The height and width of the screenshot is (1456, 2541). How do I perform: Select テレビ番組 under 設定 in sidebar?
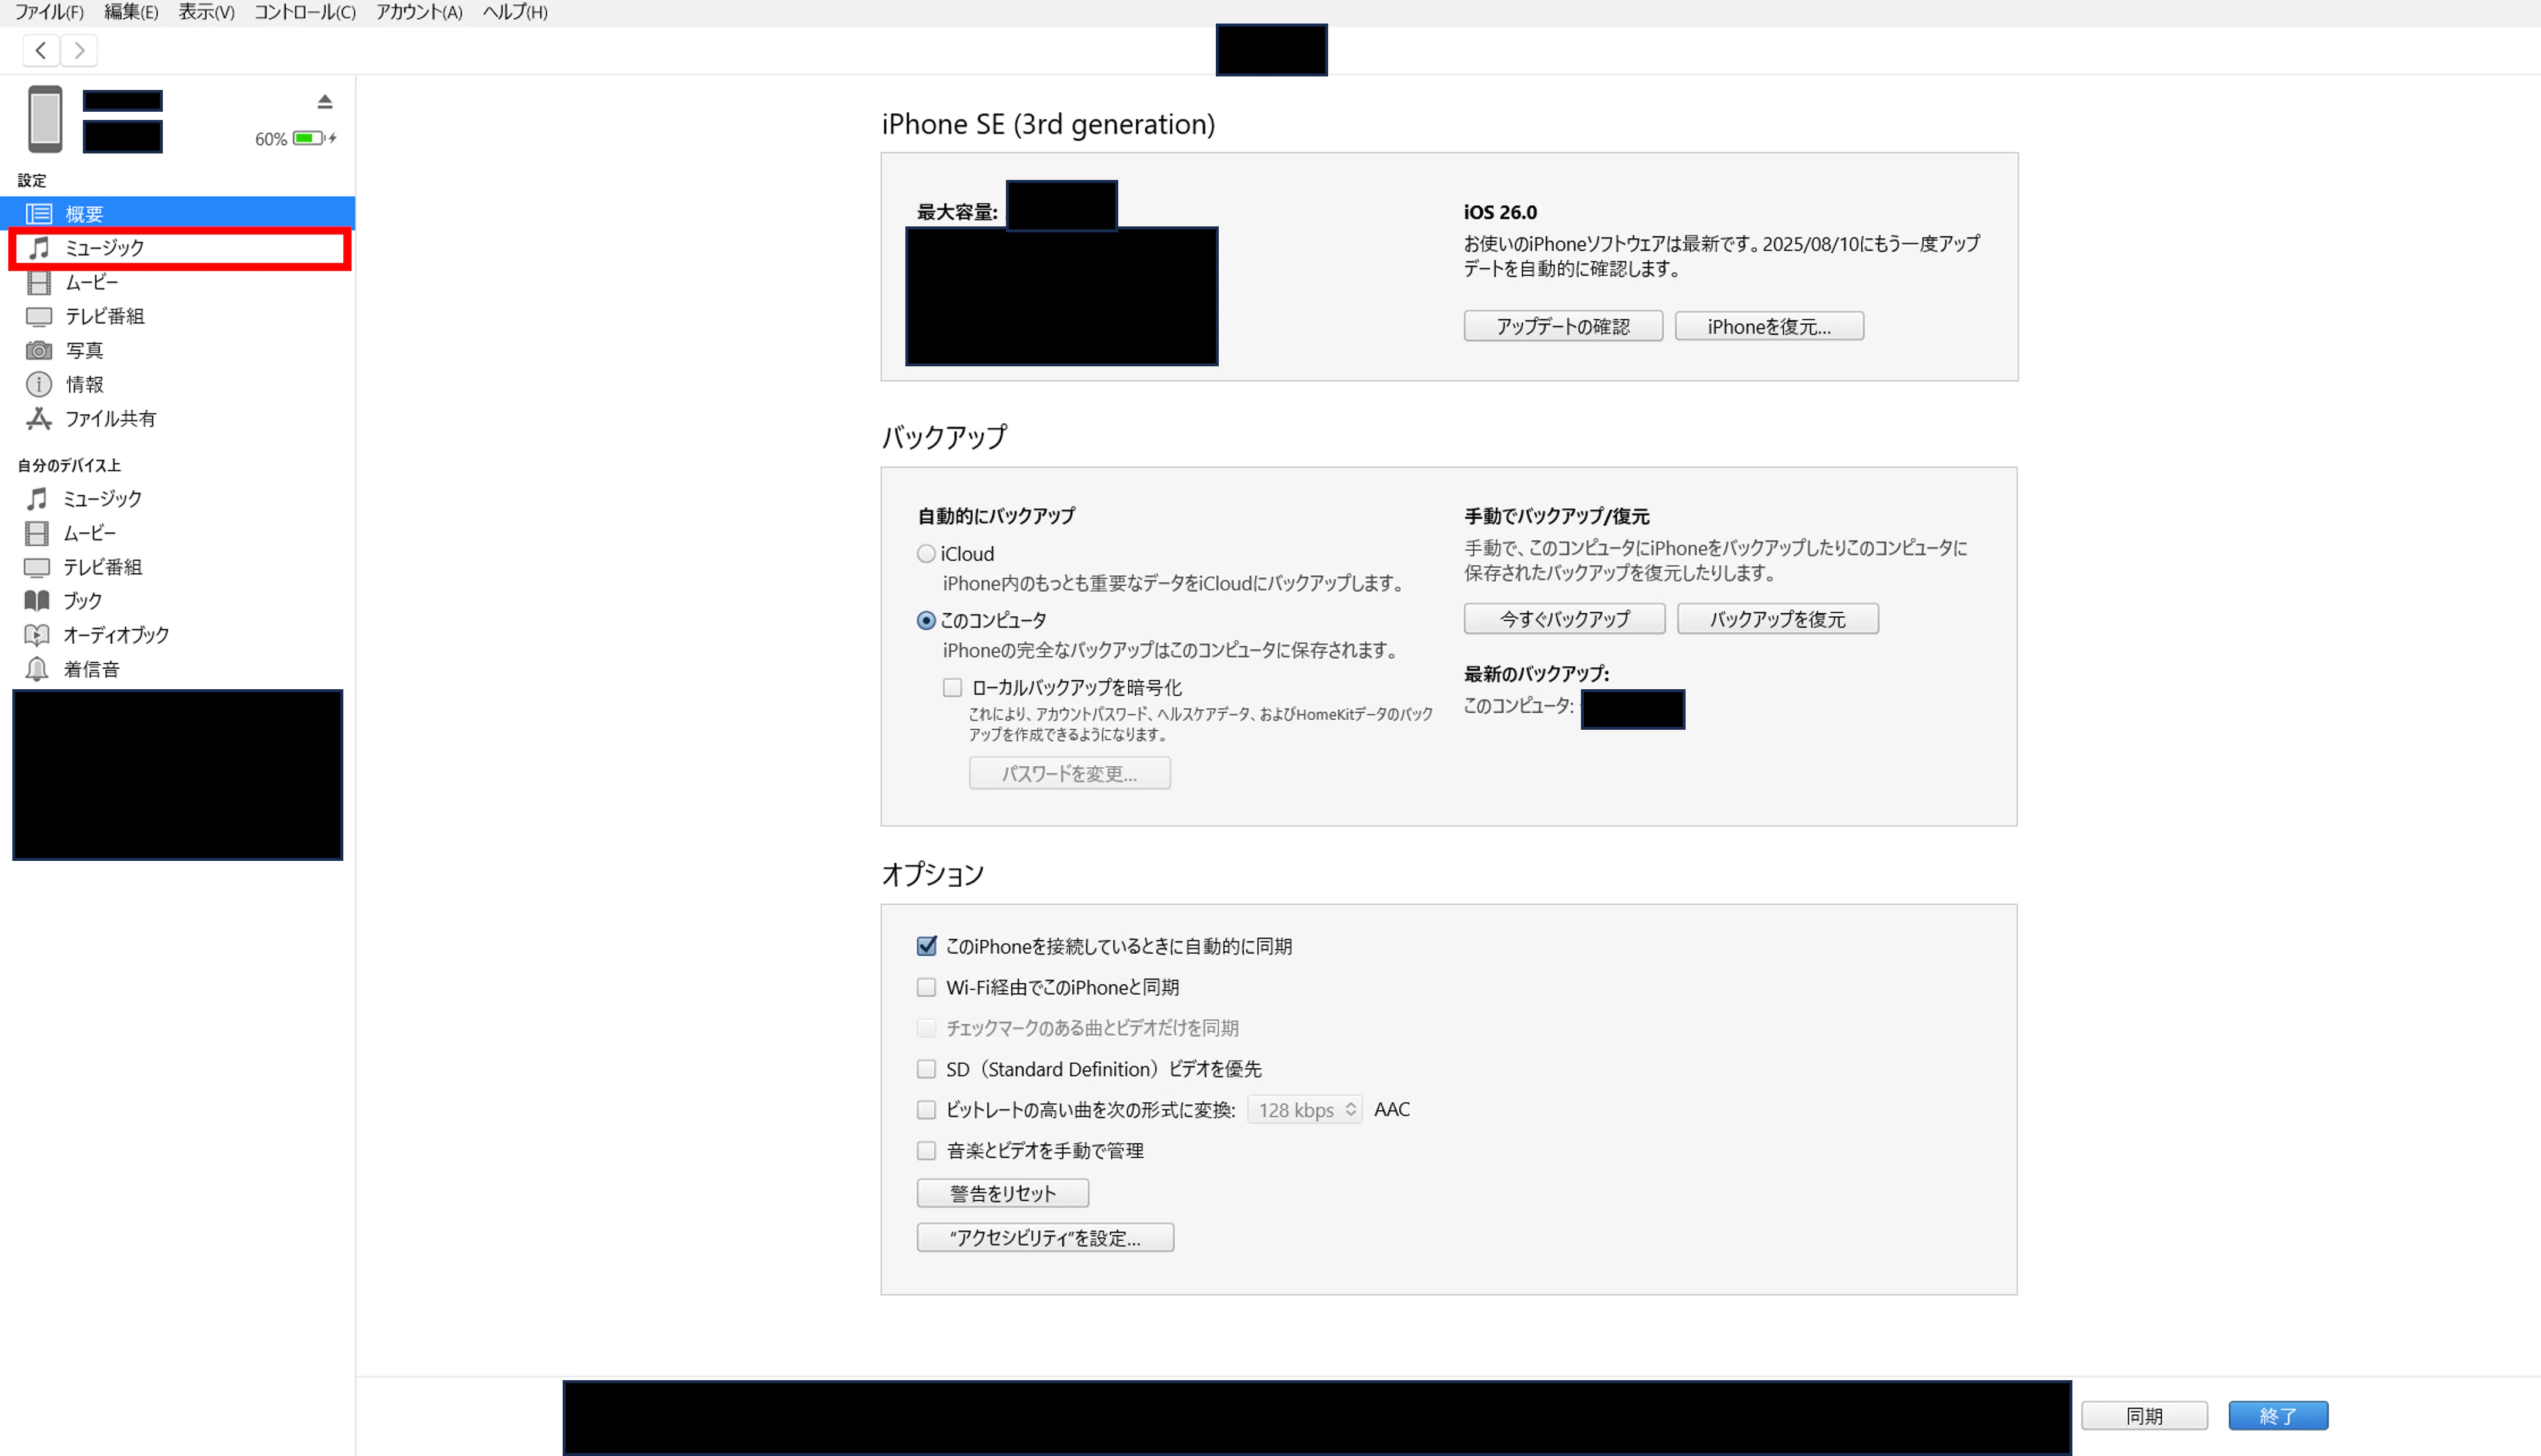click(178, 317)
